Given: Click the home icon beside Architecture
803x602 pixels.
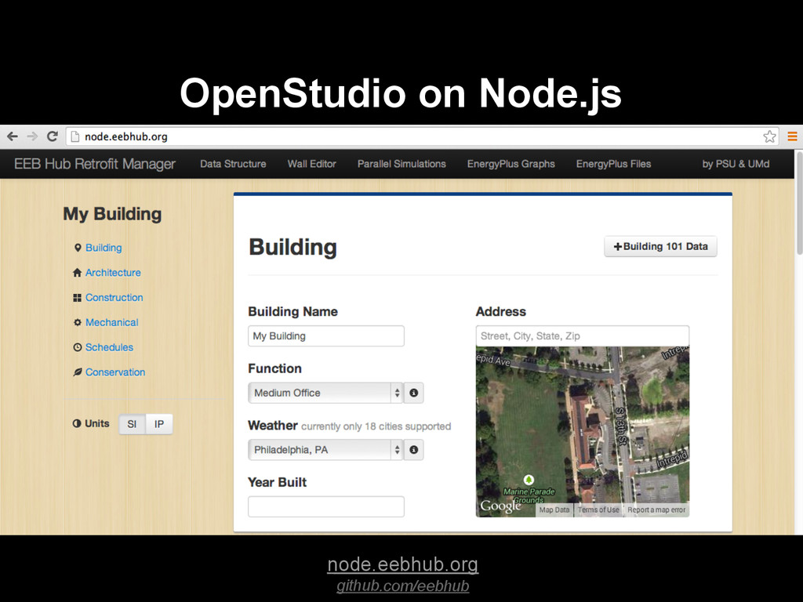Looking at the screenshot, I should point(78,272).
